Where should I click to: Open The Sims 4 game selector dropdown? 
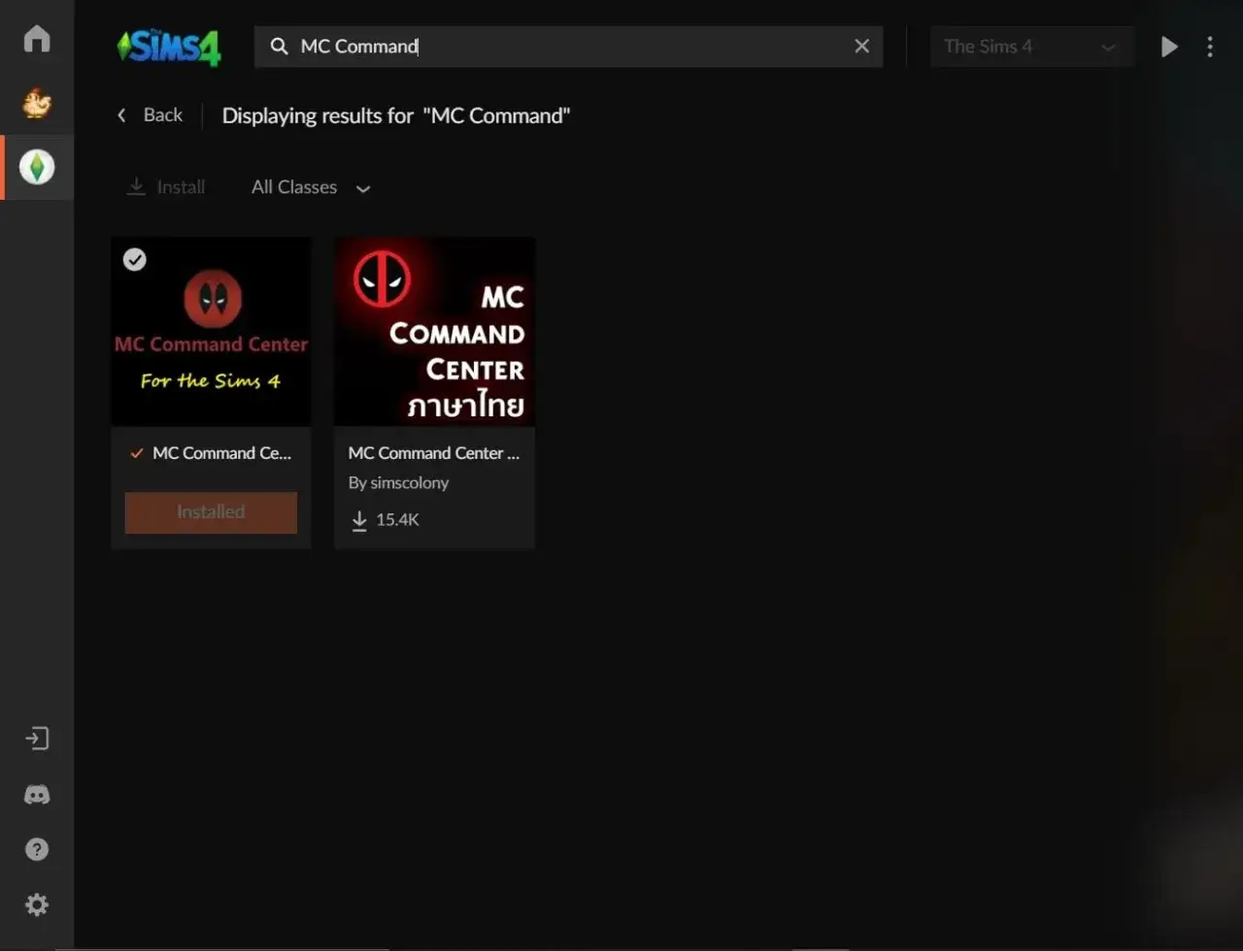(1031, 47)
